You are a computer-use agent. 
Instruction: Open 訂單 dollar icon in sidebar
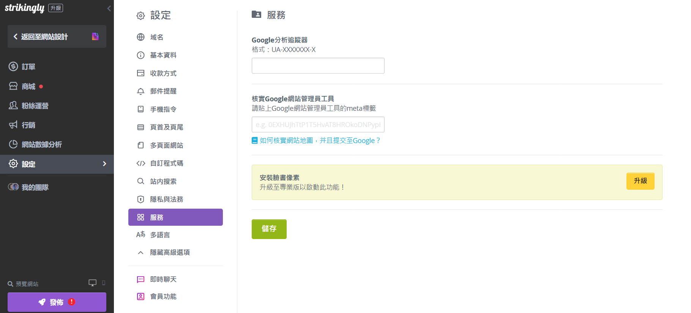(x=13, y=66)
